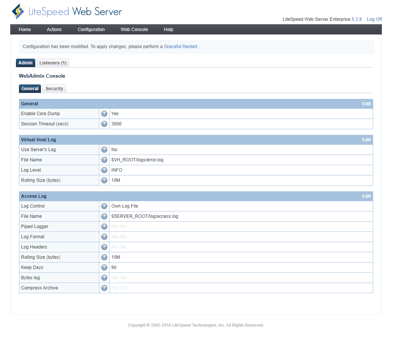This screenshot has width=394, height=344.
Task: Click the WebAdmin Console heading
Action: pyautogui.click(x=42, y=76)
